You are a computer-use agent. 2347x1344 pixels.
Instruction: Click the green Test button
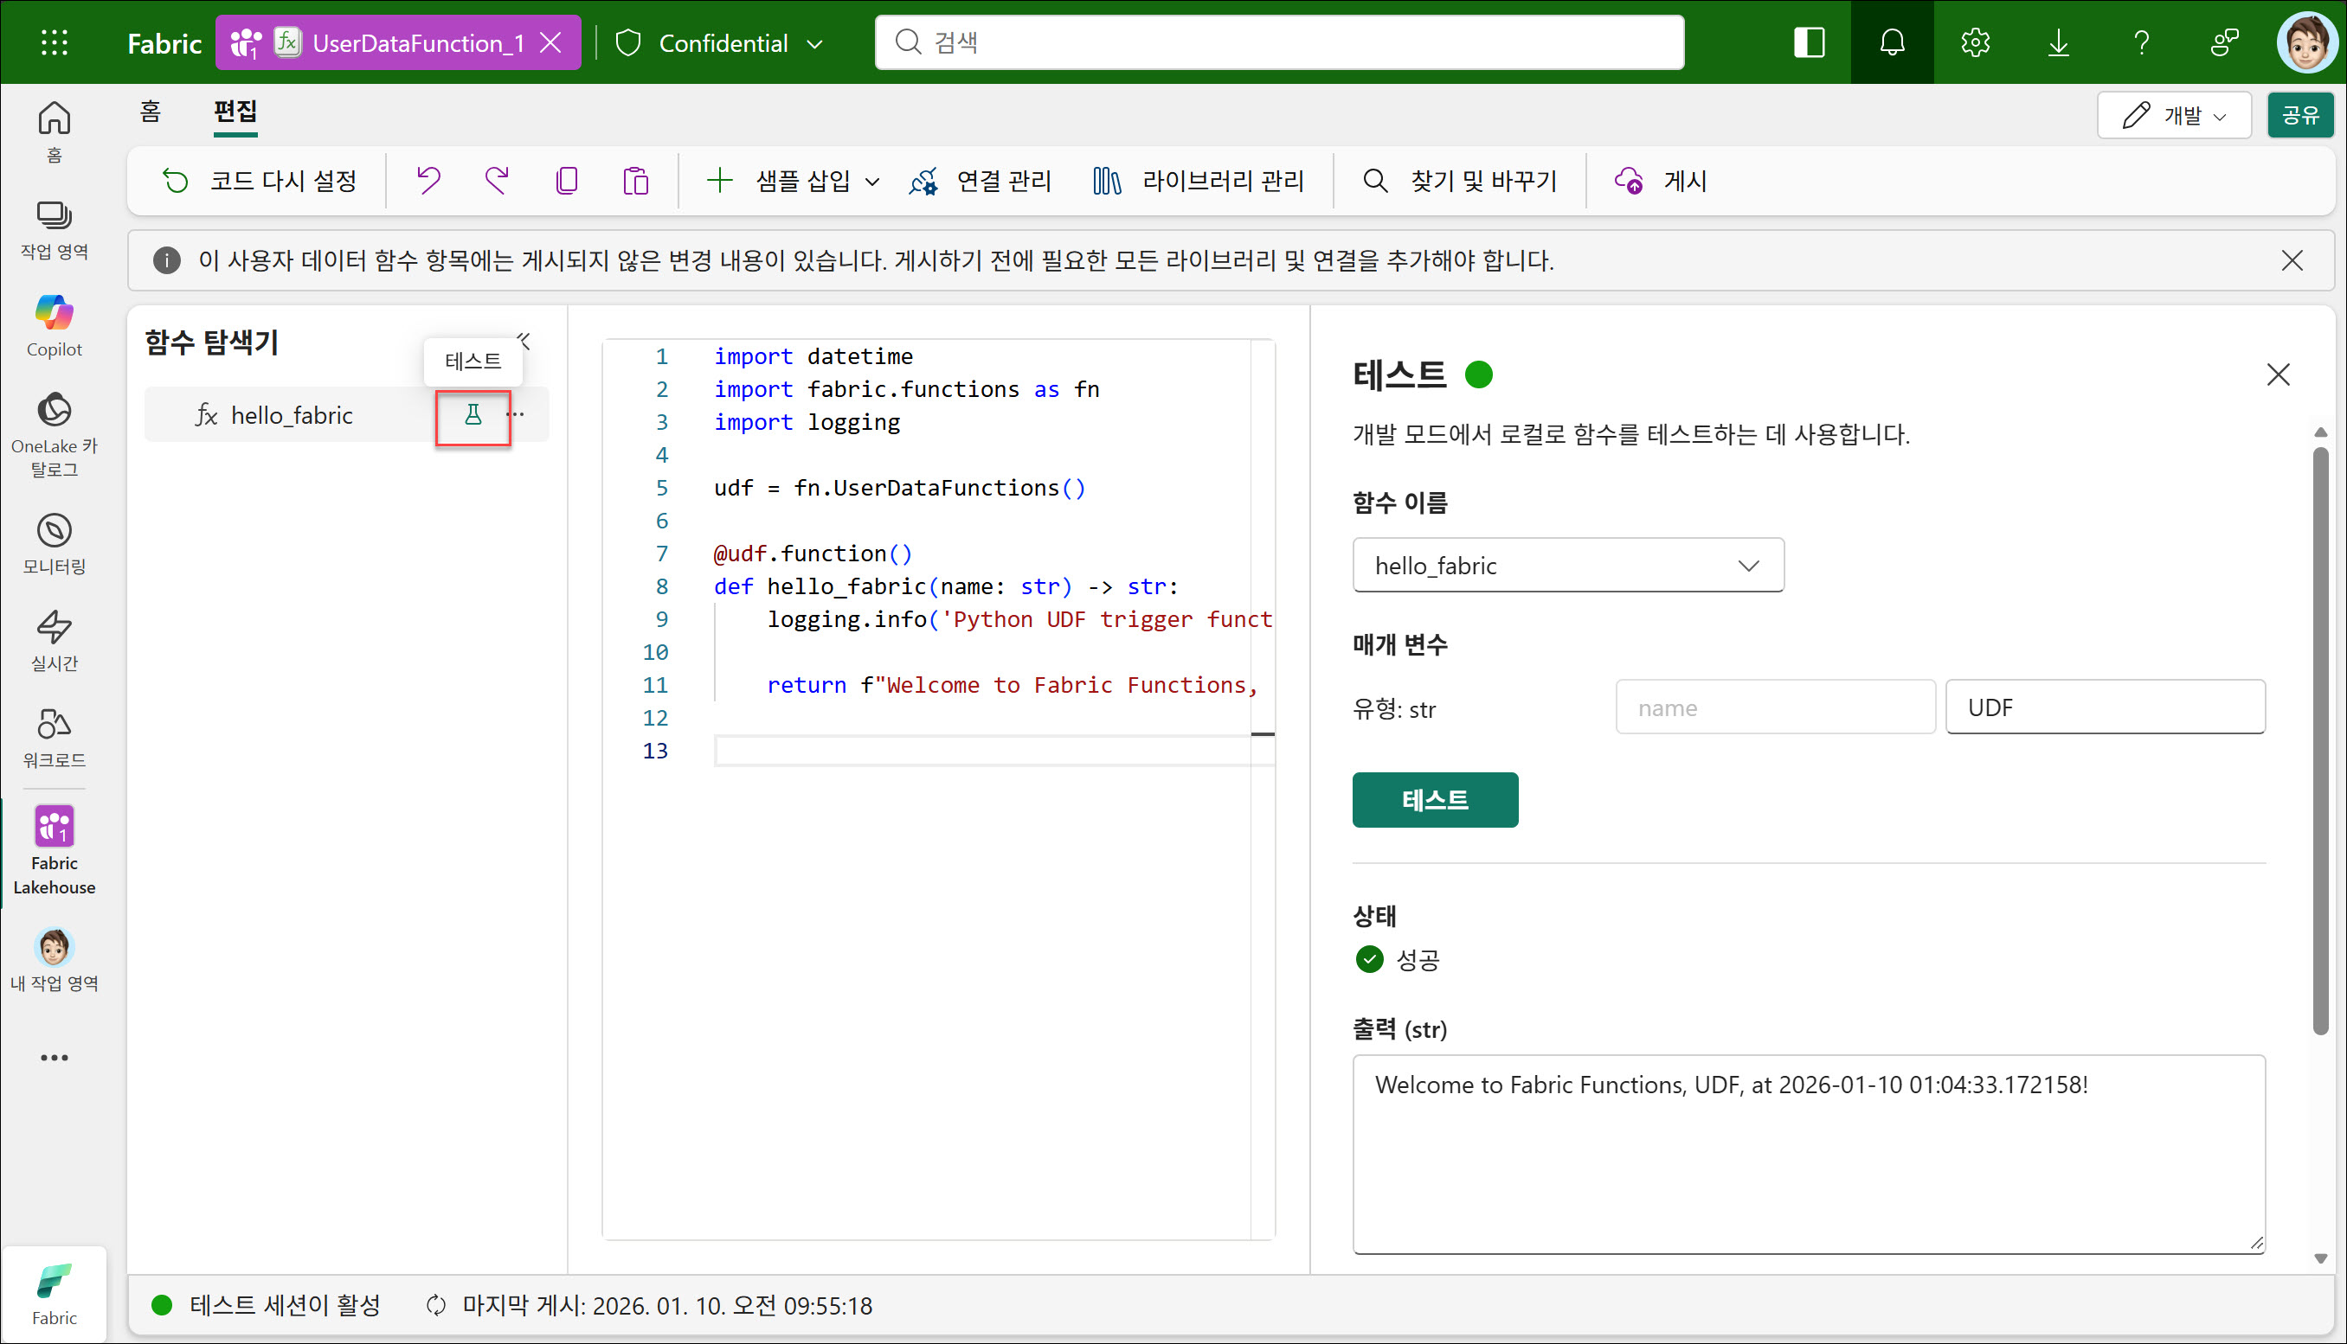pos(1435,799)
